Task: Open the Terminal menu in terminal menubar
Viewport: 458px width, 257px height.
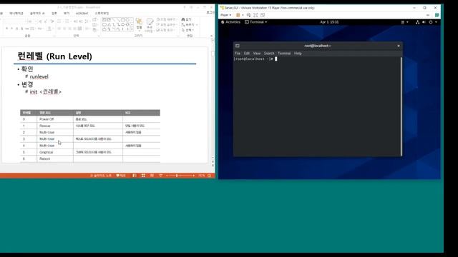Action: point(284,54)
